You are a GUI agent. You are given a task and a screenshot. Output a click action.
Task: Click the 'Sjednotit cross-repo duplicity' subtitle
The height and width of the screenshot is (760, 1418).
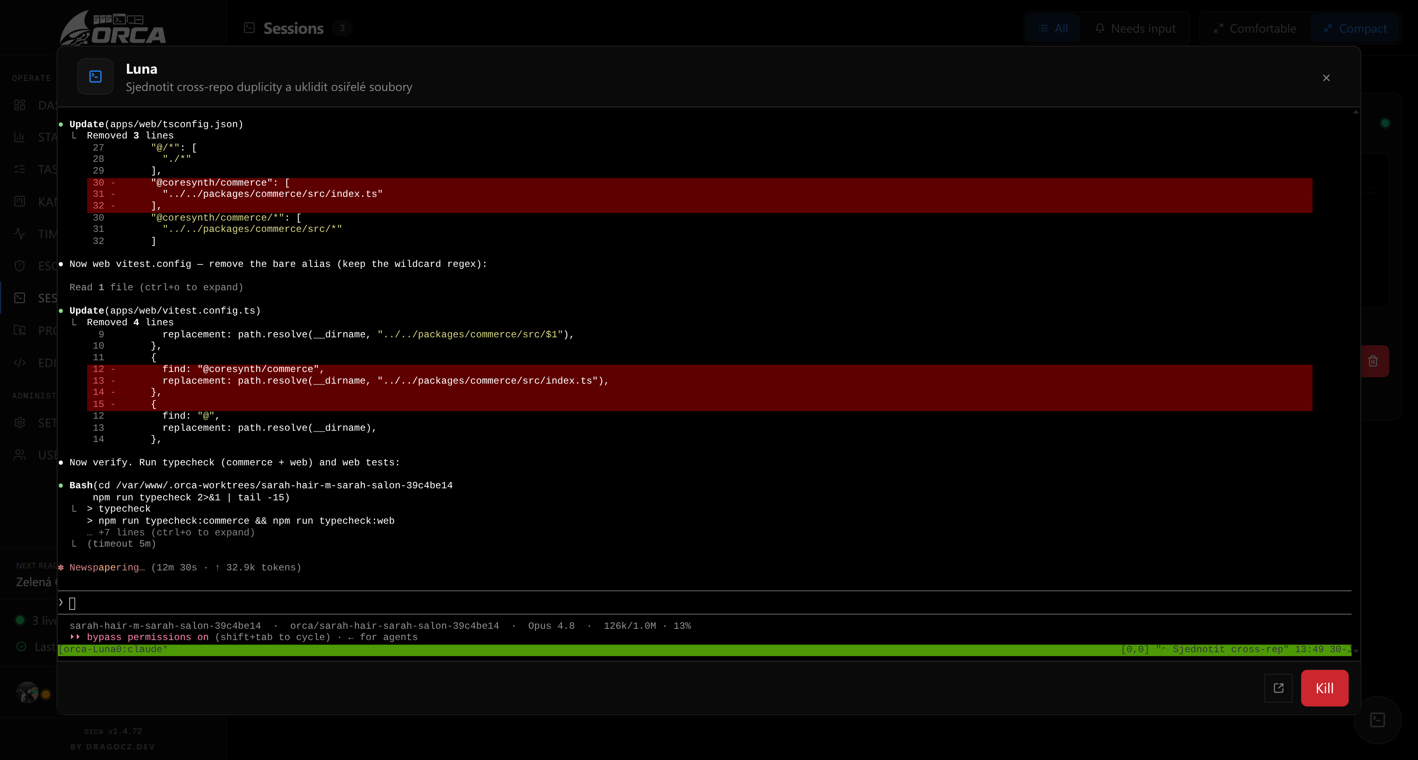[269, 87]
